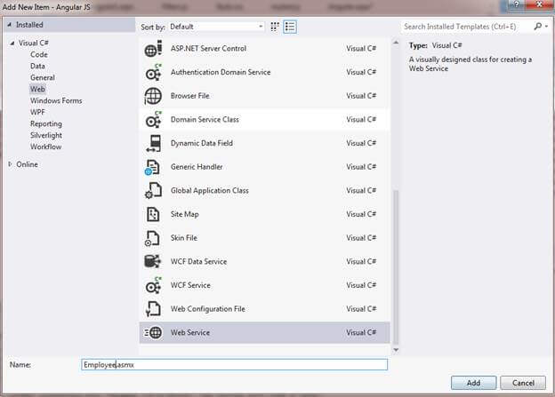
Task: Click the search magnifier icon
Action: click(x=538, y=26)
